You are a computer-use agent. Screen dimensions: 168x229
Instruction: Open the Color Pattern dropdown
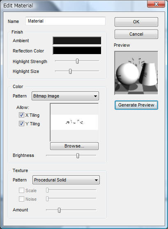65,96
